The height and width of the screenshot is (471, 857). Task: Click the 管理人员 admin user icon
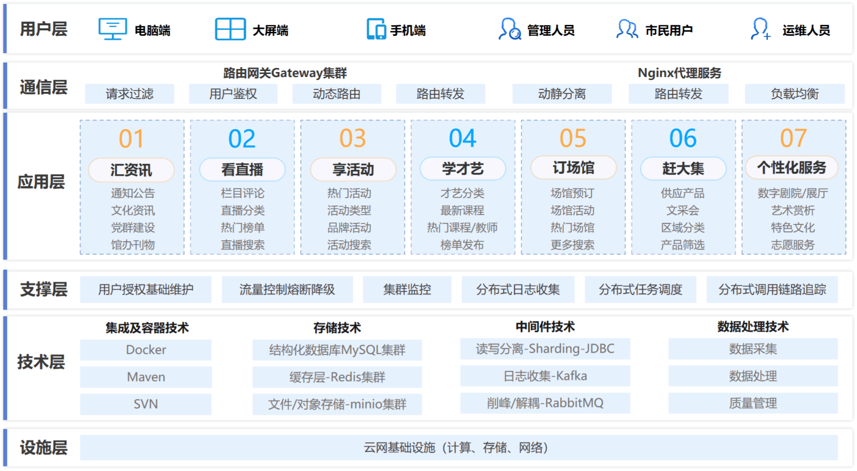[510, 29]
